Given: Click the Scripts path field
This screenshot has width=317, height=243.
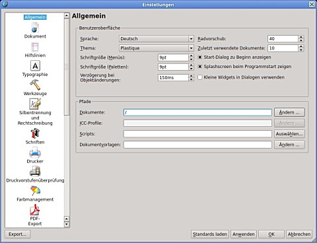Looking at the screenshot, I should coord(197,134).
